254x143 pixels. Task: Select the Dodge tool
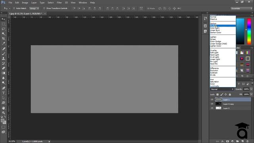tap(4, 83)
